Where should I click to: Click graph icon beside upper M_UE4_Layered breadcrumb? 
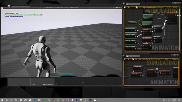[x=136, y=7]
